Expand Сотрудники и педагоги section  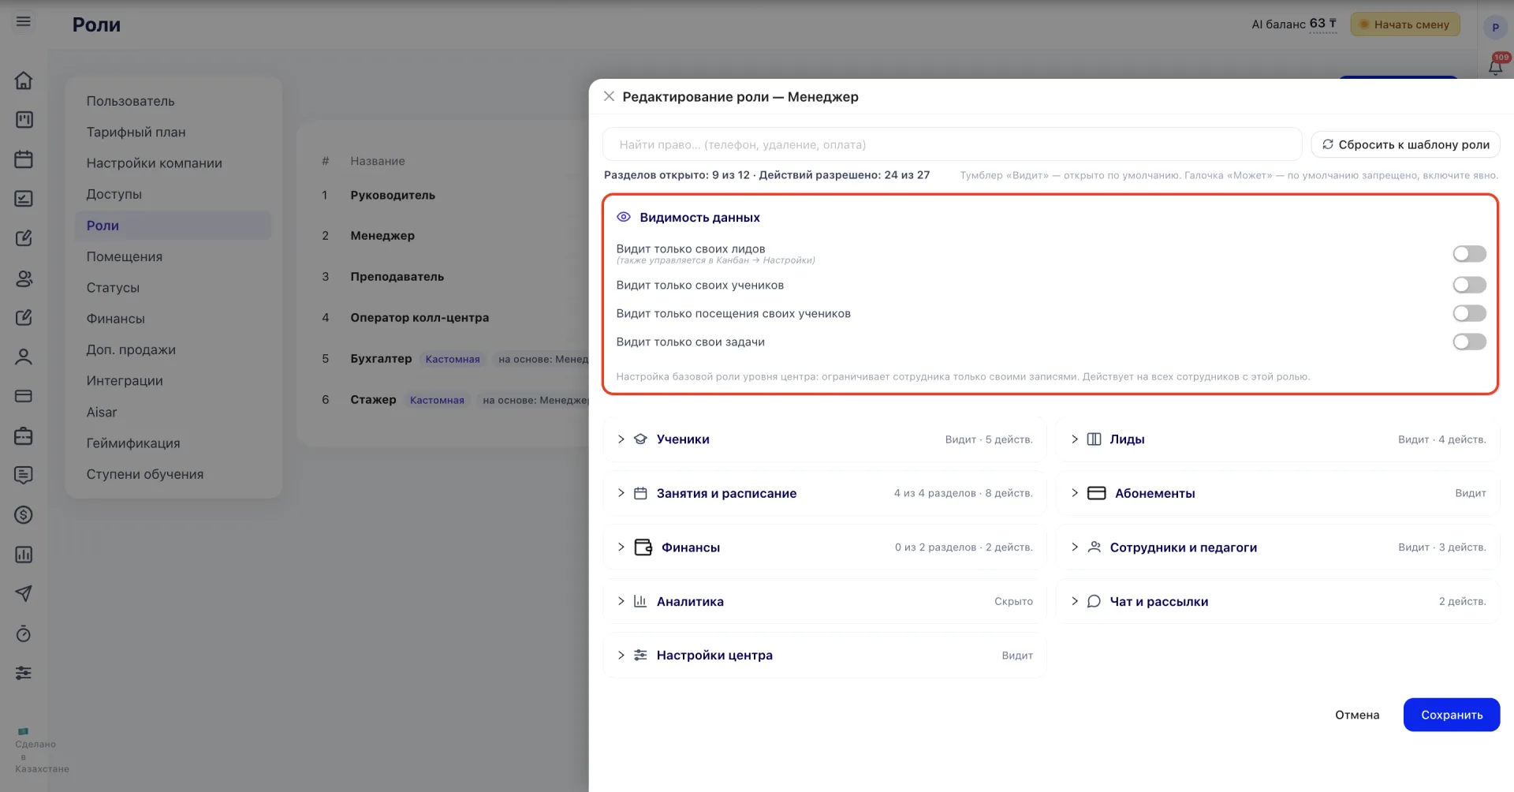click(x=1074, y=547)
